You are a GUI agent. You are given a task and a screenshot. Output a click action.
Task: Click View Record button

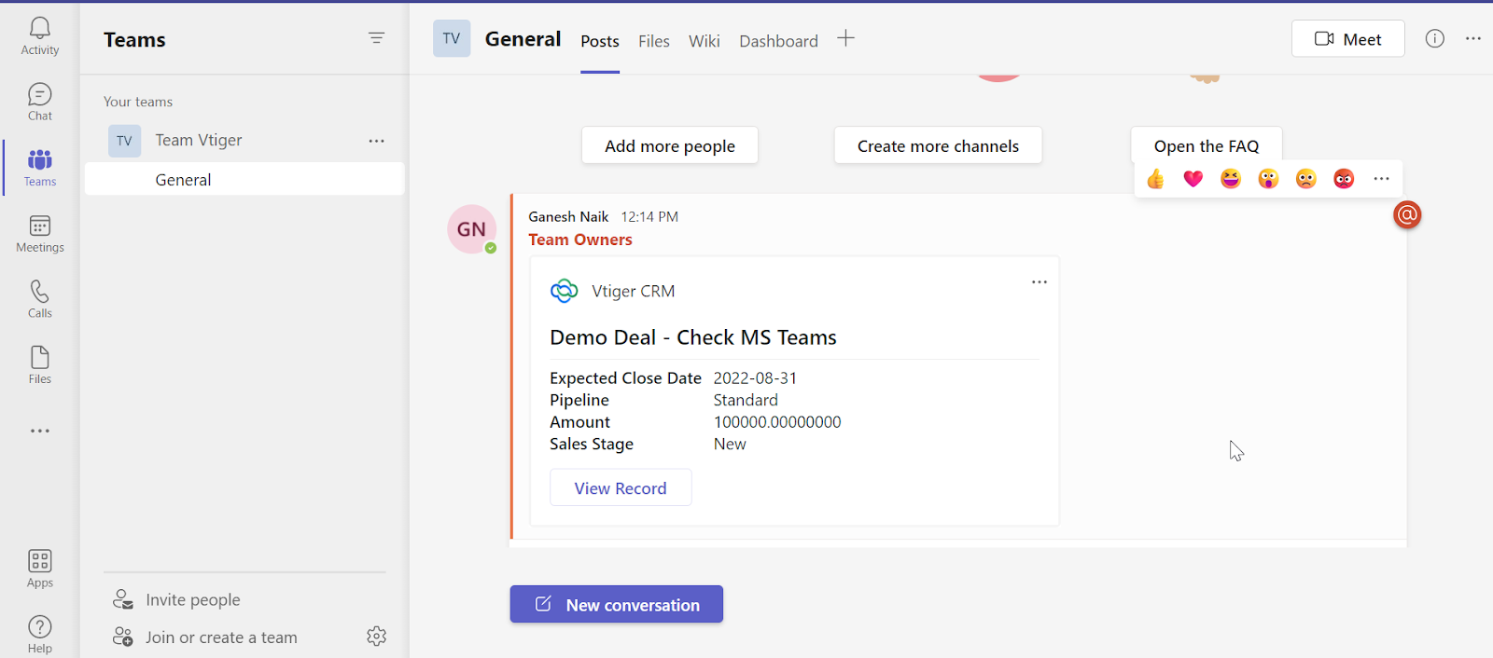[621, 488]
